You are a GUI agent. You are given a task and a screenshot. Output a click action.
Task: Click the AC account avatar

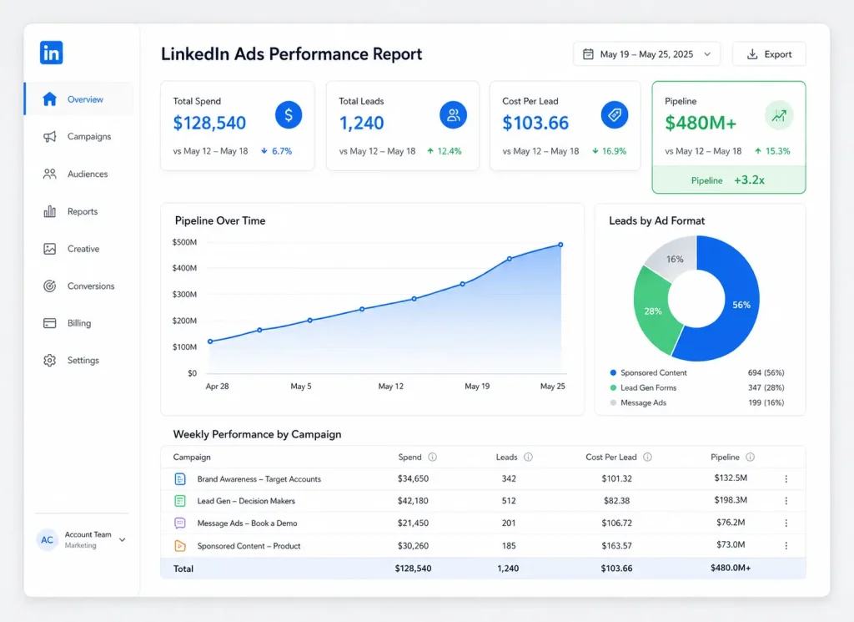click(x=48, y=539)
